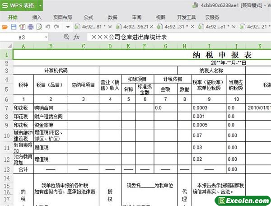Open print preview icon
Screen dimensions: 271x206
[x=39, y=27]
